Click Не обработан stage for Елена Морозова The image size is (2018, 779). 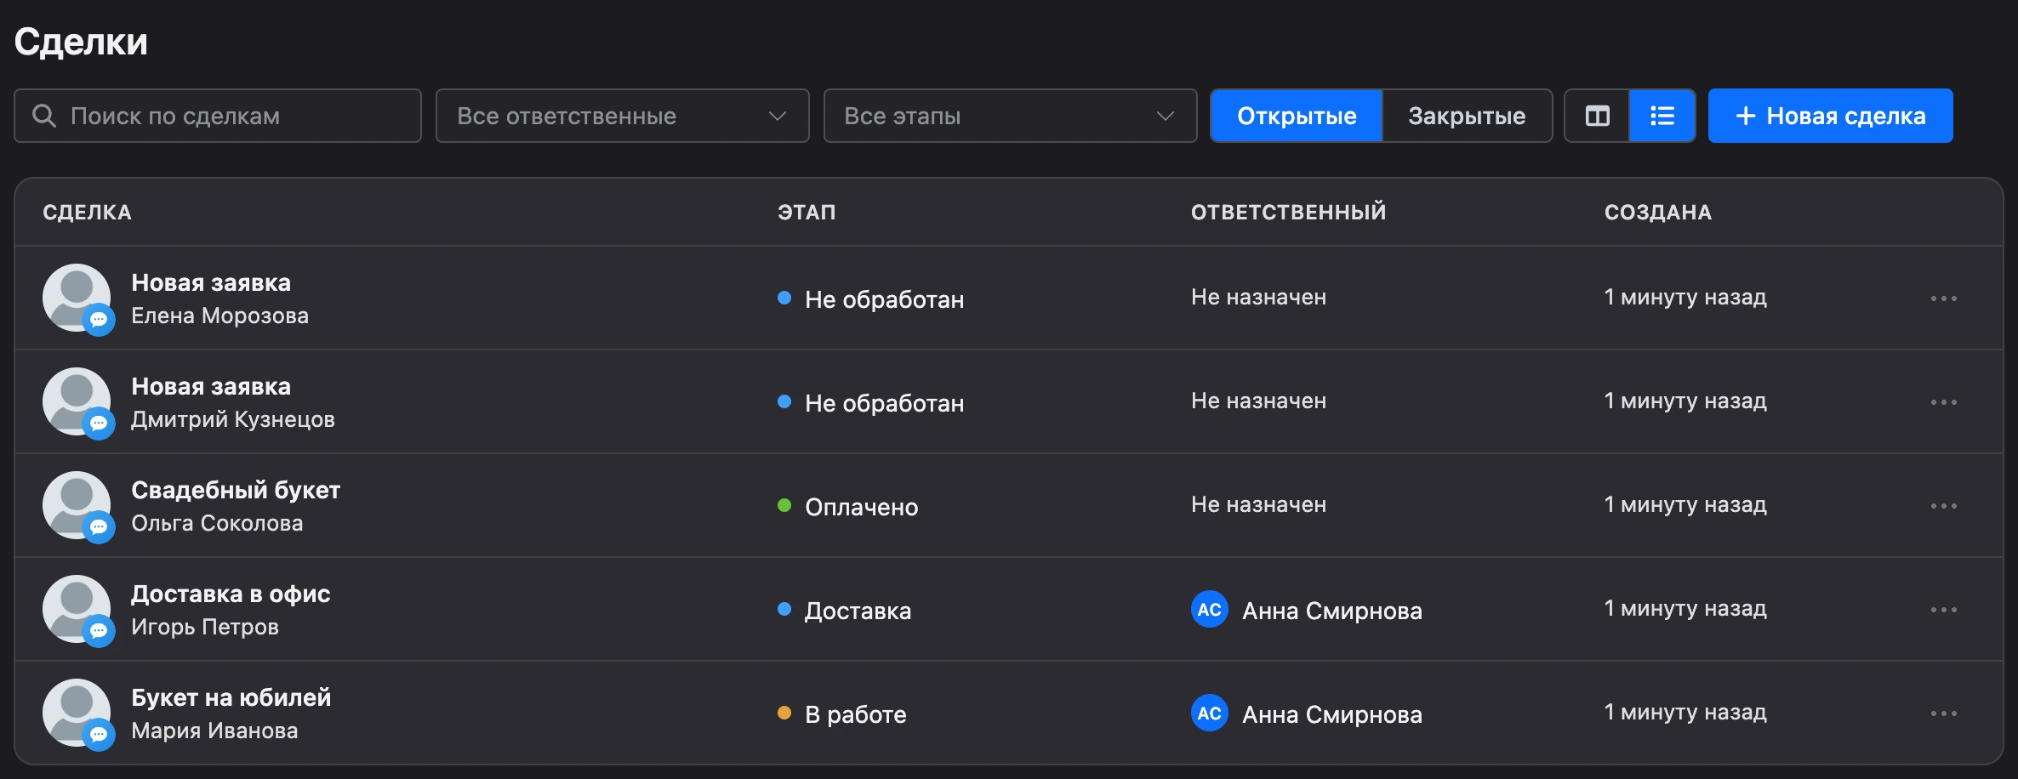coord(884,299)
